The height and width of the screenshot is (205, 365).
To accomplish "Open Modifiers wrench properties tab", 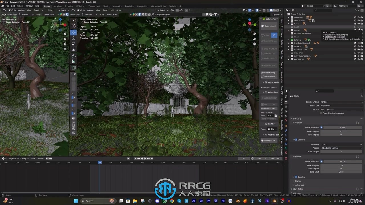I will click(x=286, y=130).
